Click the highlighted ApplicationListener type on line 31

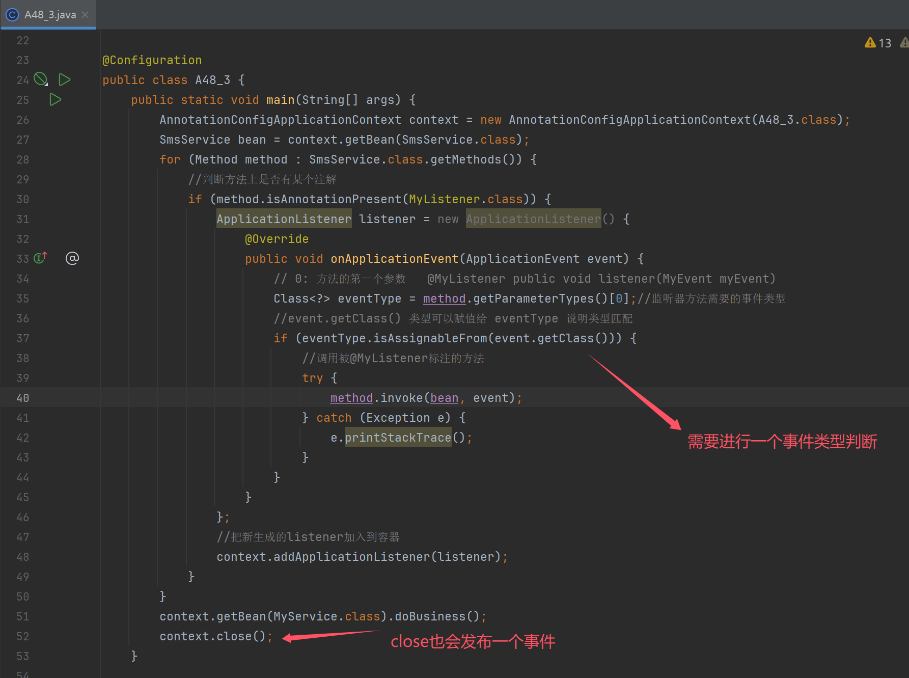(284, 219)
